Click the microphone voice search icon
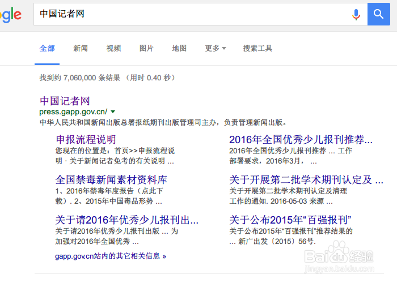 tap(356, 14)
